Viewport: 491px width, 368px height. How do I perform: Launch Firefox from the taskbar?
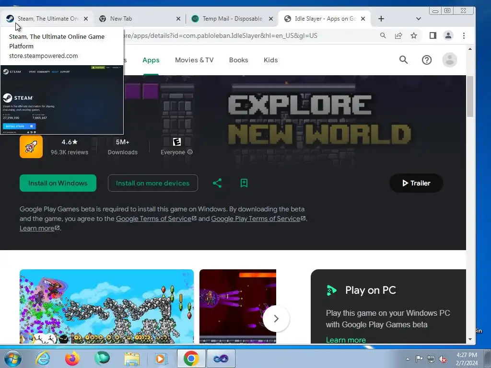click(x=72, y=358)
